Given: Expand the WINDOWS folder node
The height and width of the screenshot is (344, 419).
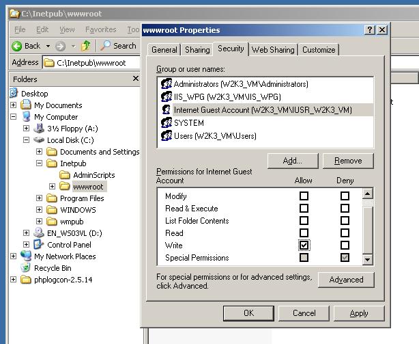Looking at the screenshot, I should click(40, 209).
